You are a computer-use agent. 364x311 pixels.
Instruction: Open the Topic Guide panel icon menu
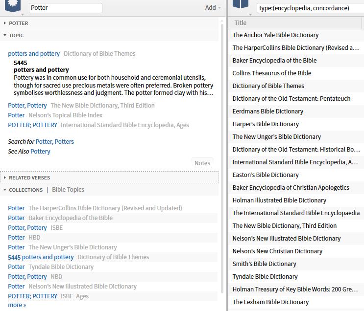(13, 6)
